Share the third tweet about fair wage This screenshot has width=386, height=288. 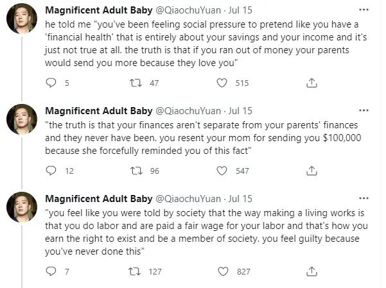click(312, 271)
